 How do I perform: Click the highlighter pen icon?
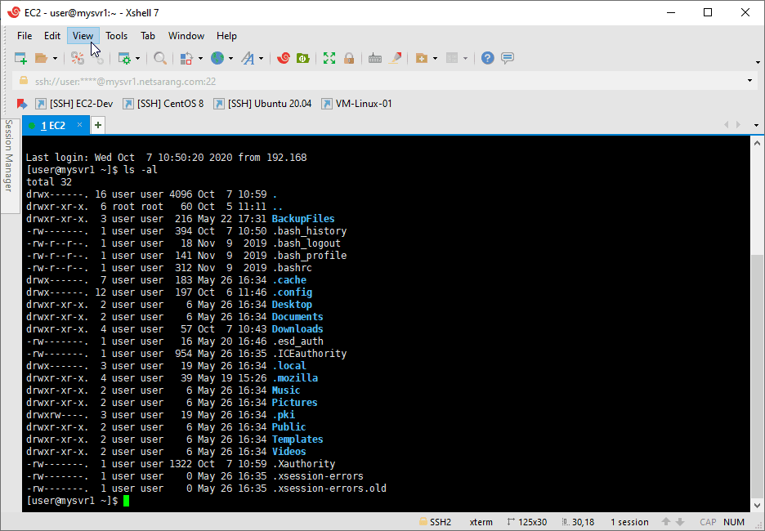[396, 58]
